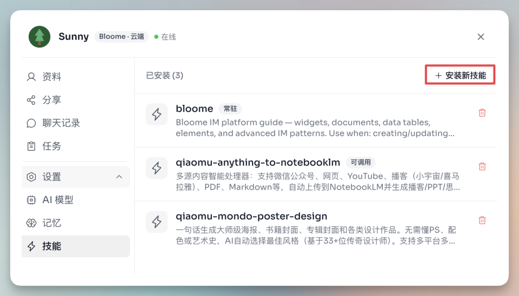Click the 安装新技能 button

click(x=460, y=75)
